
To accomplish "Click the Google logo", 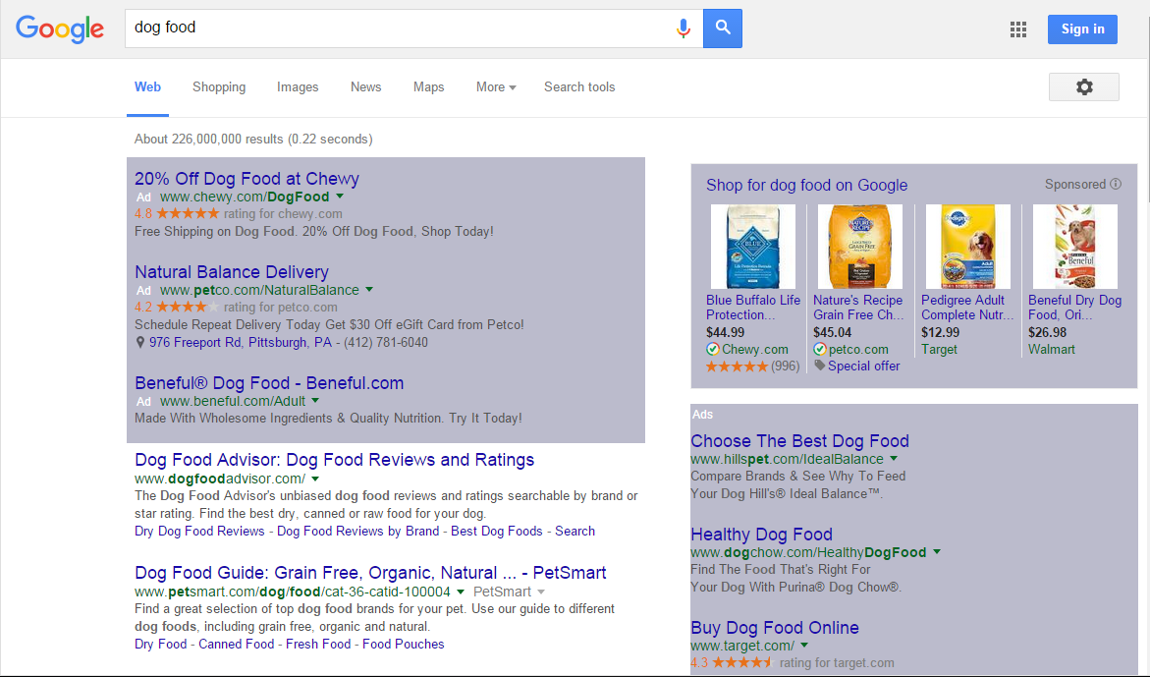I will point(59,28).
